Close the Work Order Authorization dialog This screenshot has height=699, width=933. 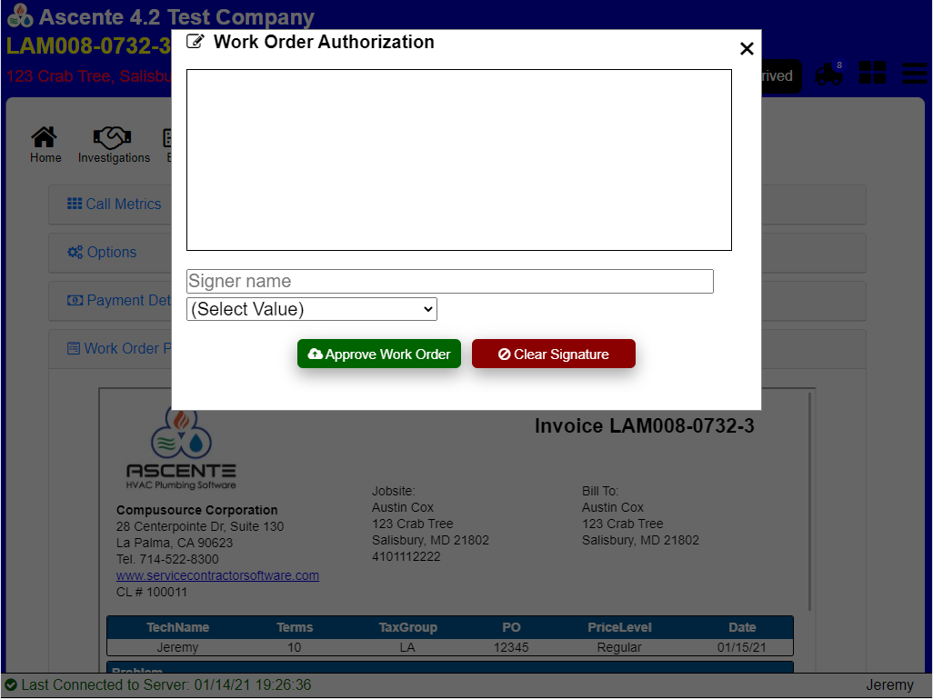pyautogui.click(x=747, y=49)
